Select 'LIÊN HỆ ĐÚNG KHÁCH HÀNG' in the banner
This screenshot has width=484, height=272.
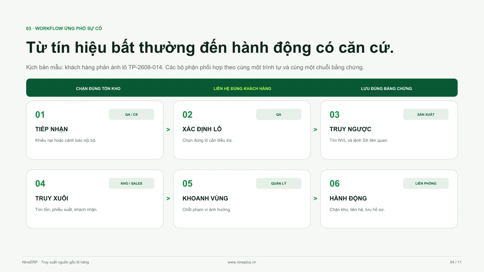point(242,89)
